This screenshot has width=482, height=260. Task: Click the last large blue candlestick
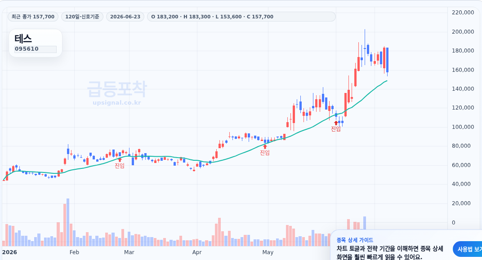[x=387, y=60]
